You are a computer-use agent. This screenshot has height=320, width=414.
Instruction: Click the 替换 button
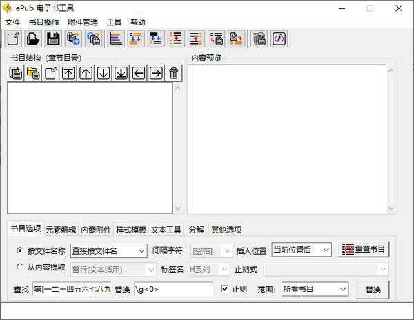tap(373, 290)
